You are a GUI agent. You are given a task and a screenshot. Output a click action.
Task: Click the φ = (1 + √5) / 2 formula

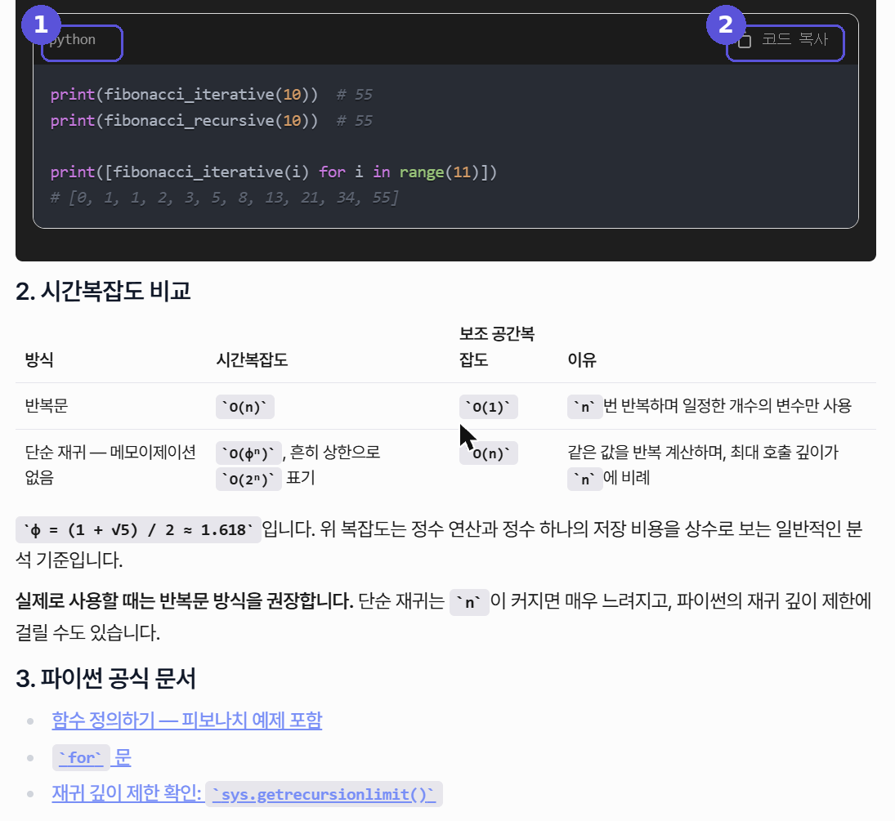pyautogui.click(x=138, y=529)
